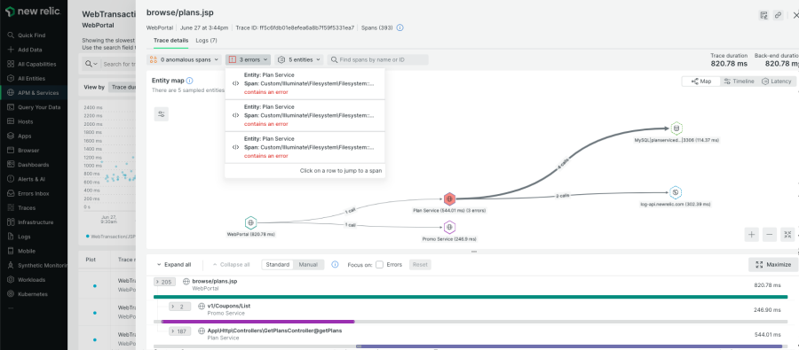Open Quick Find in sidebar
Screen dimensions: 799x350
pyautogui.click(x=31, y=35)
